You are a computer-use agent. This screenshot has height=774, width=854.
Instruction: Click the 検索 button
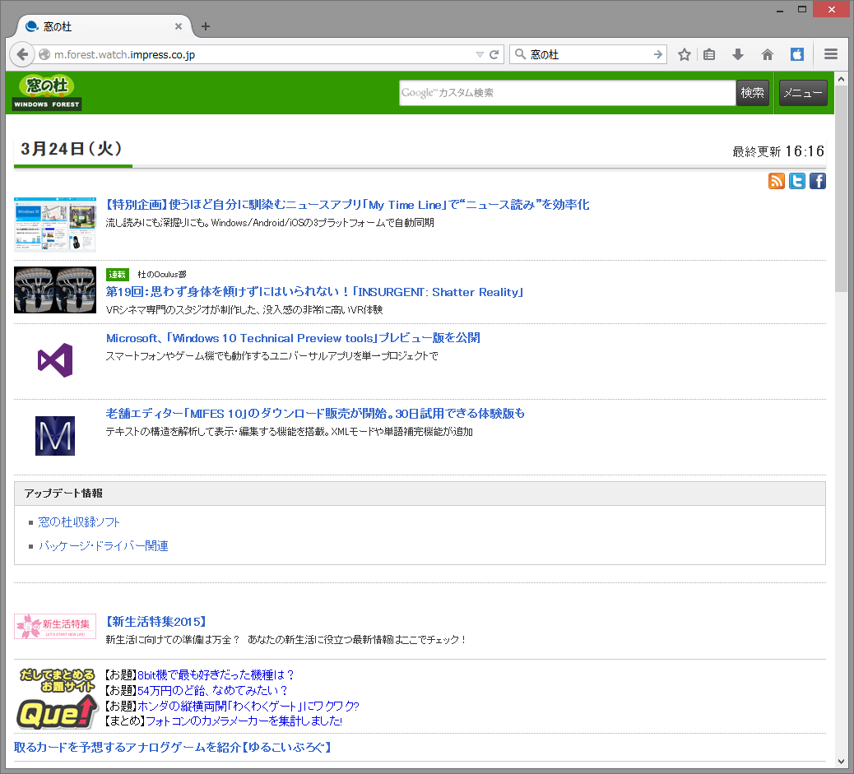point(752,93)
